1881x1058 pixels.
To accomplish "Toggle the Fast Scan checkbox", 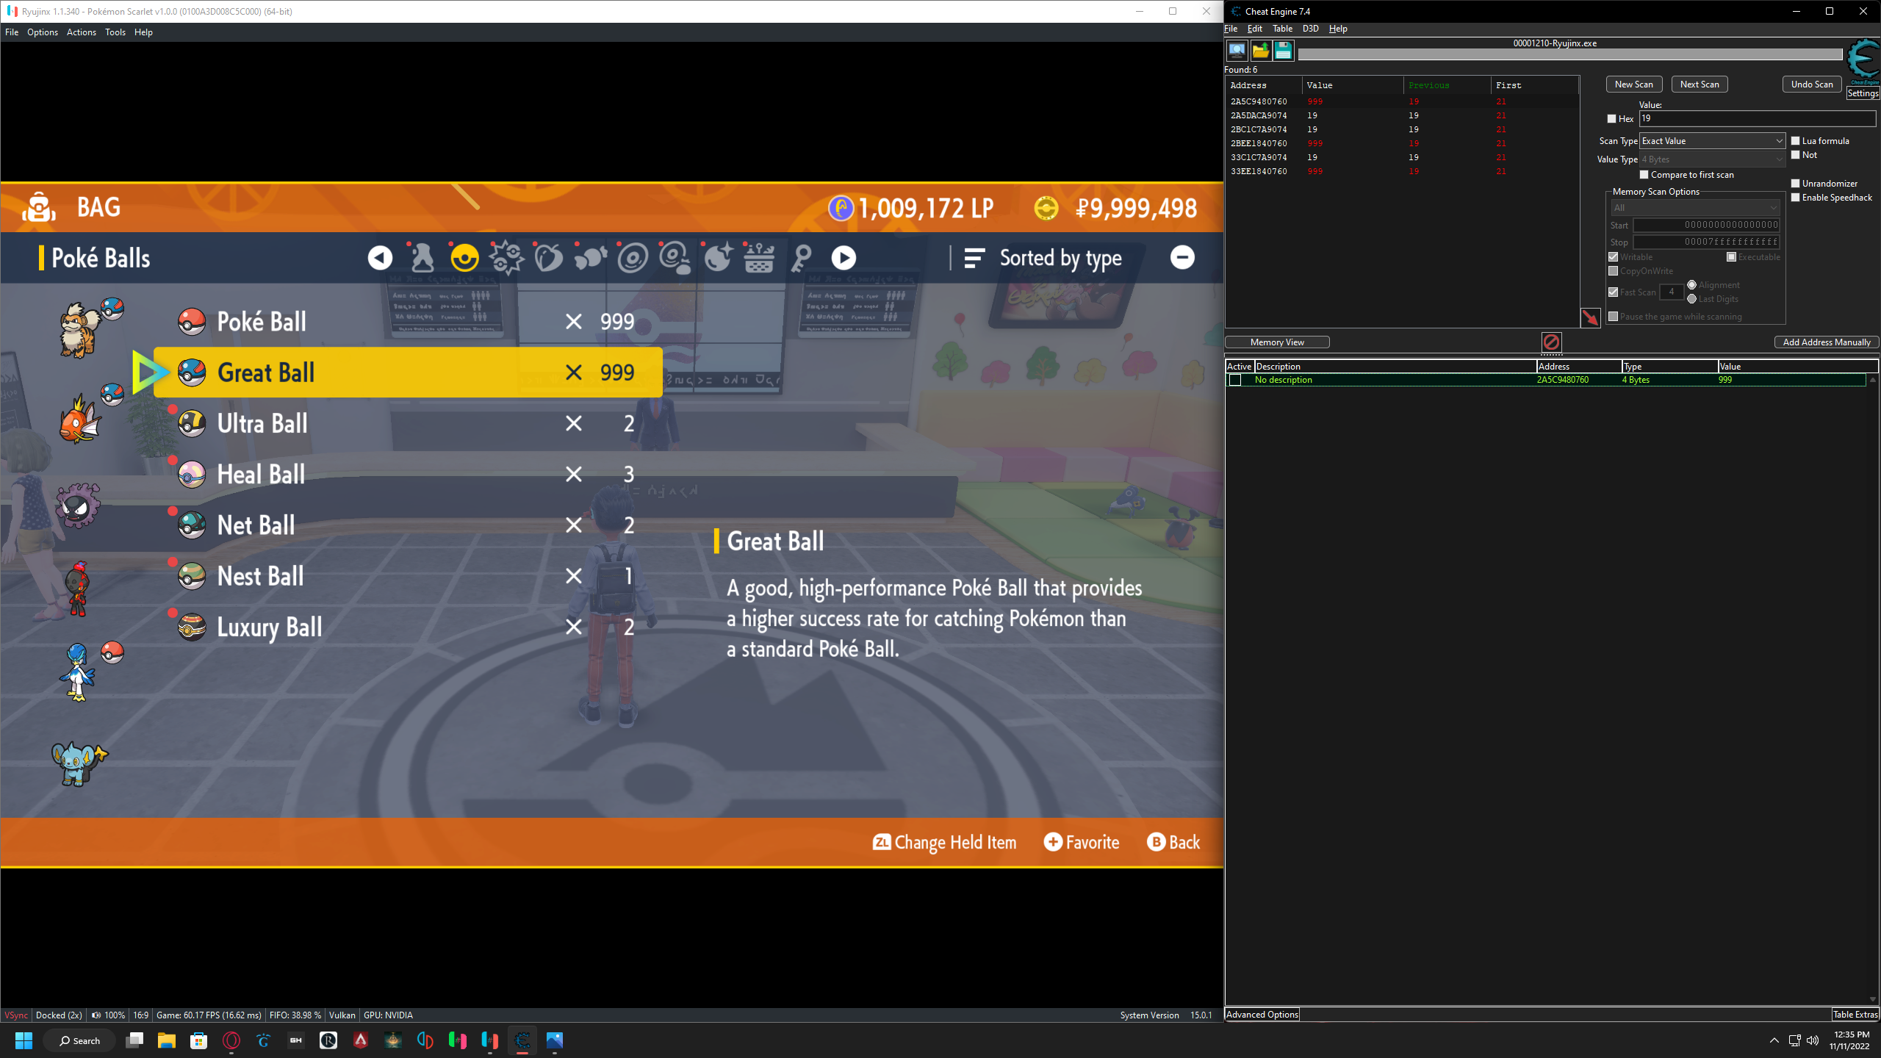I will (x=1614, y=292).
